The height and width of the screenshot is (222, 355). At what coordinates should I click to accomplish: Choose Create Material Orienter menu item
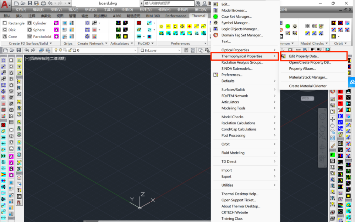[313, 86]
